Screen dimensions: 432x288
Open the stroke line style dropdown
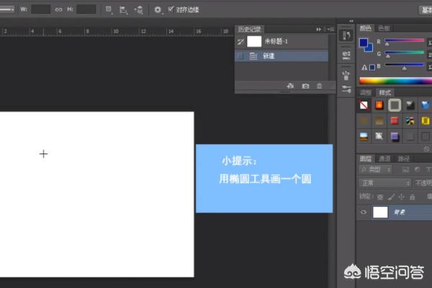click(x=7, y=9)
